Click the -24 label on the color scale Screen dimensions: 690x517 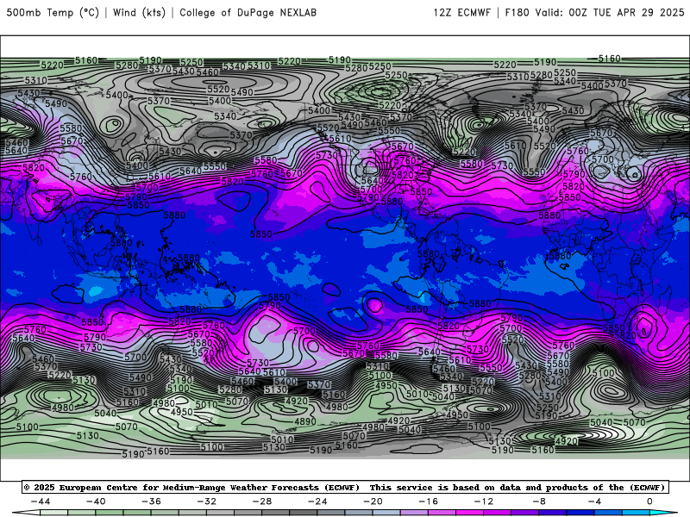(x=317, y=501)
